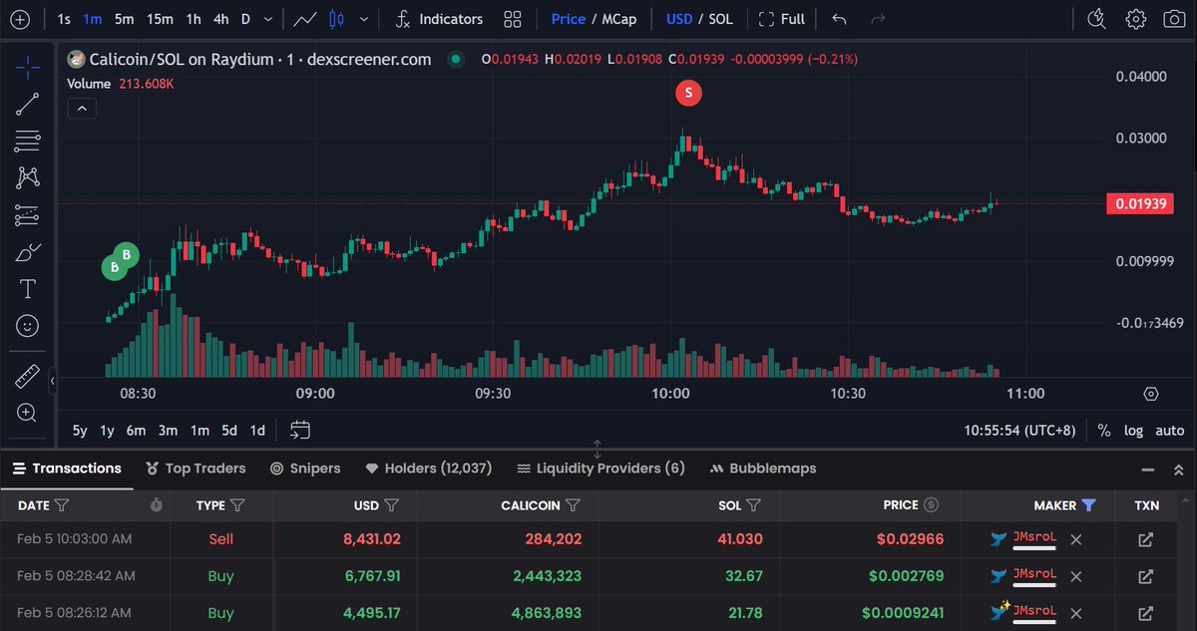This screenshot has width=1197, height=631.
Task: Select the pattern drawing tool
Action: pyautogui.click(x=28, y=177)
